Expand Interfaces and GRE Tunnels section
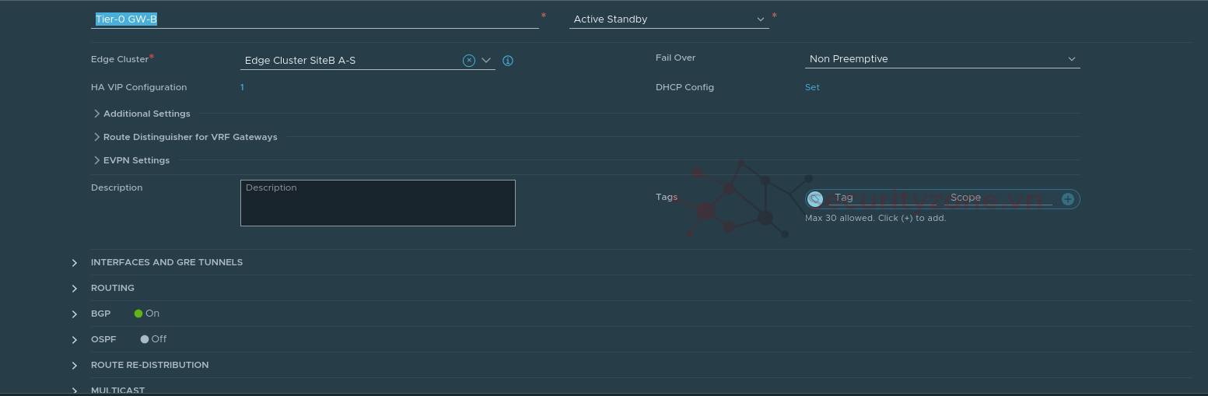Viewport: 1208px width, 396px height. coord(166,262)
